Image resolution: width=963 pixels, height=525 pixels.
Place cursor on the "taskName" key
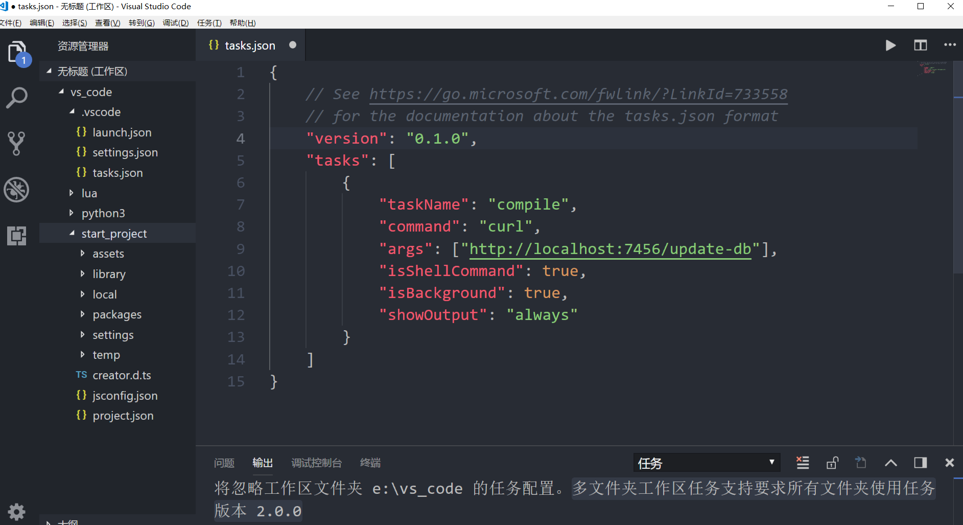pyautogui.click(x=424, y=204)
